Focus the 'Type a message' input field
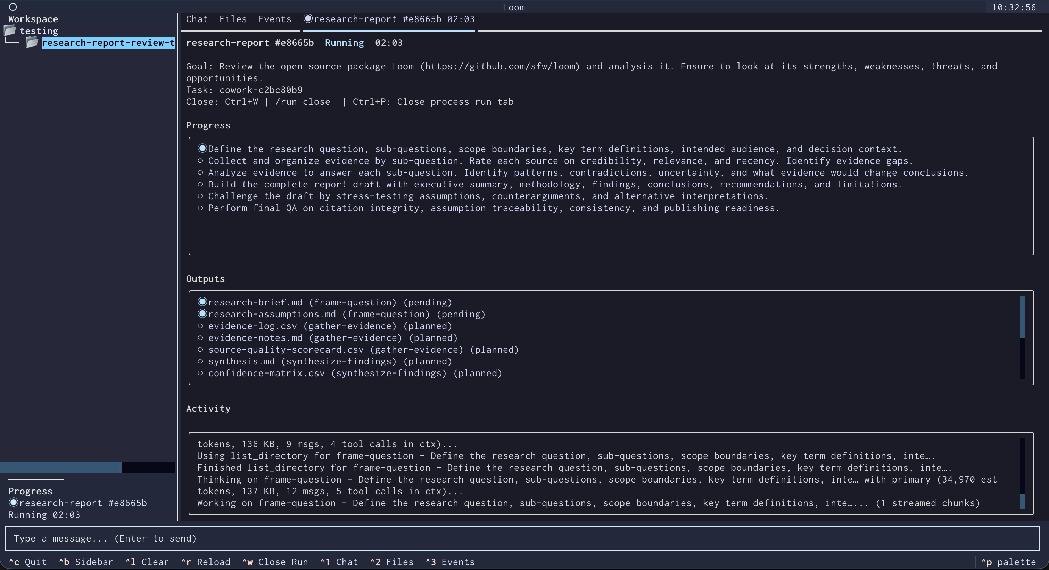Screen dimensions: 1049x570 point(521,538)
